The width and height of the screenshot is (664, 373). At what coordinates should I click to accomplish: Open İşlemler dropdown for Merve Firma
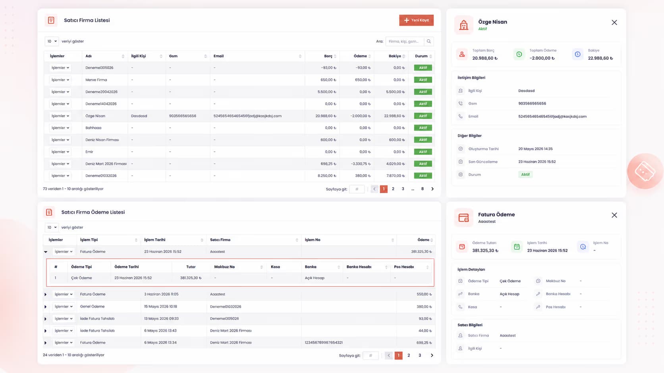(60, 80)
